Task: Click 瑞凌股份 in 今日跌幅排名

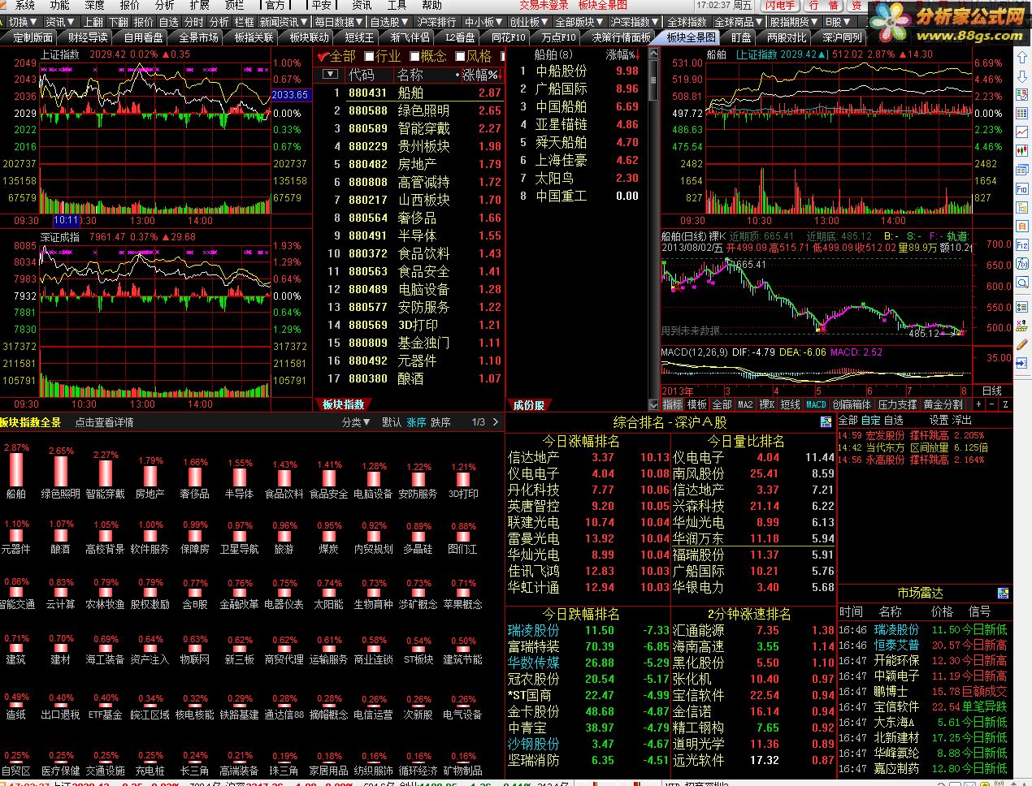Action: pyautogui.click(x=533, y=630)
